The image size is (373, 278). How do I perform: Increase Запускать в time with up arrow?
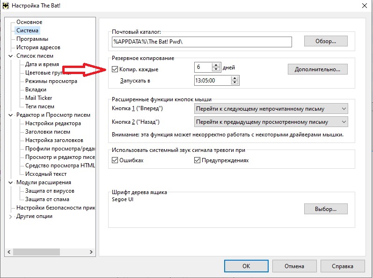point(235,78)
